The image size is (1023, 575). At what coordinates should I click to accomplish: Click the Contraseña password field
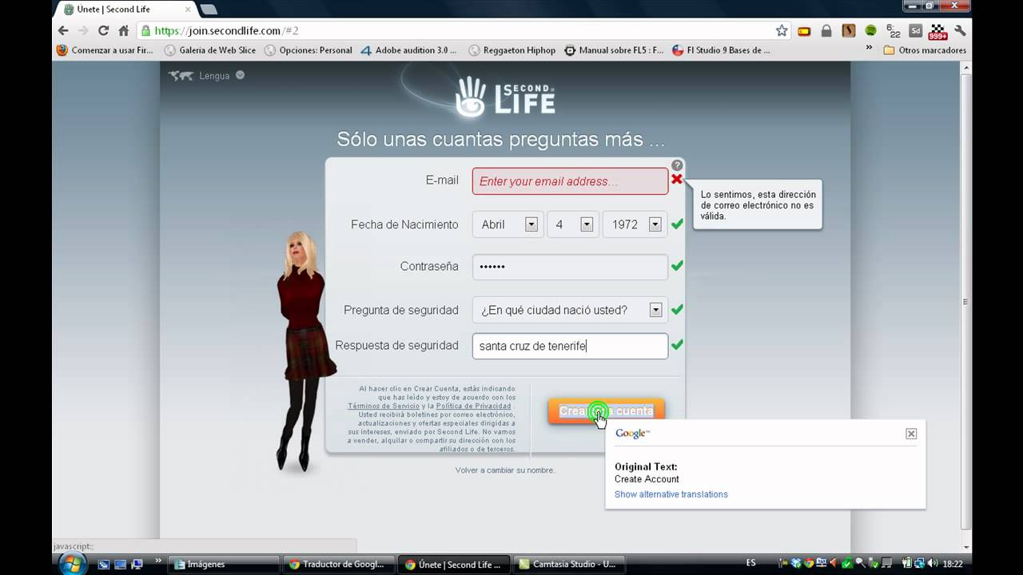pos(570,267)
